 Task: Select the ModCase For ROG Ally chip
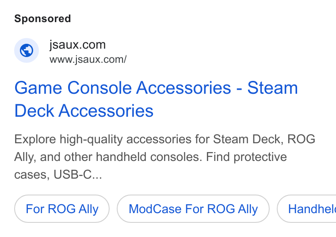[193, 209]
